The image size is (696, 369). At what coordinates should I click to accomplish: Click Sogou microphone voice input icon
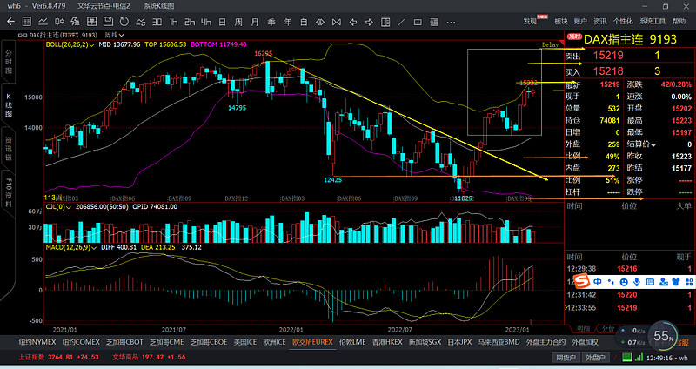tap(637, 281)
